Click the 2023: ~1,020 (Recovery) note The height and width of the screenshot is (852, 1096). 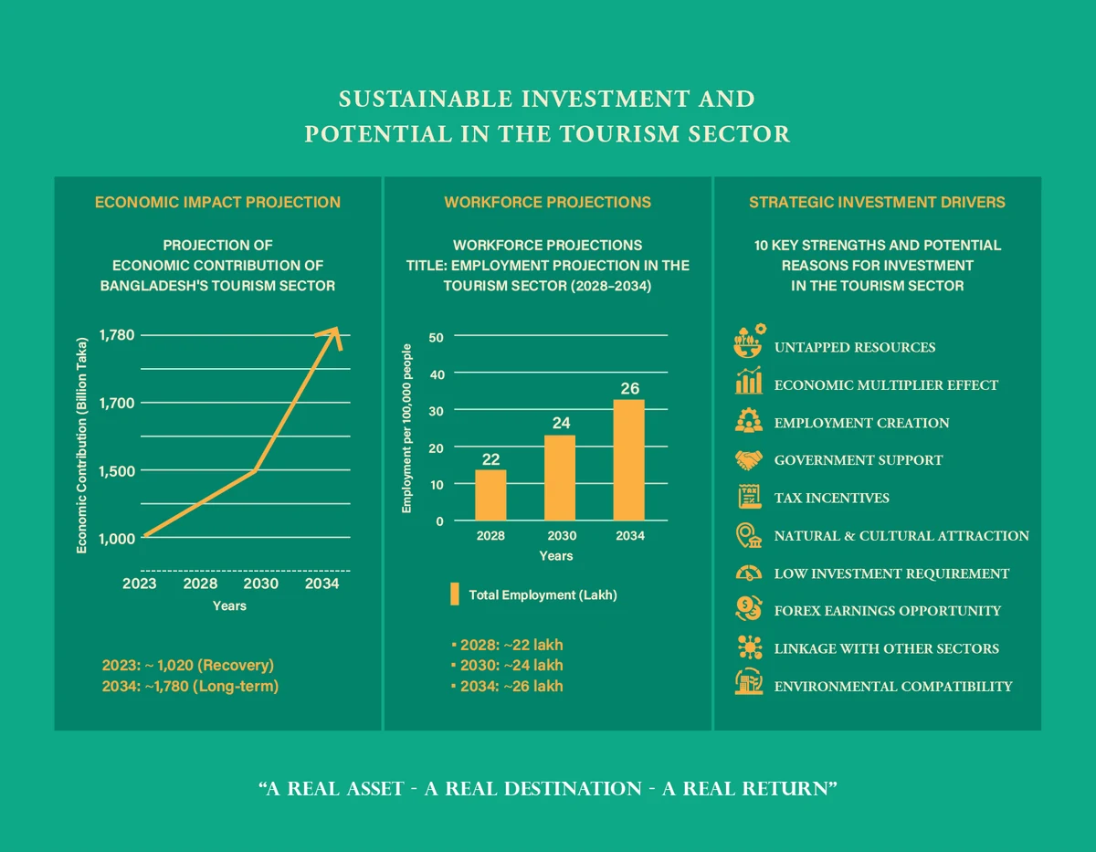[188, 666]
